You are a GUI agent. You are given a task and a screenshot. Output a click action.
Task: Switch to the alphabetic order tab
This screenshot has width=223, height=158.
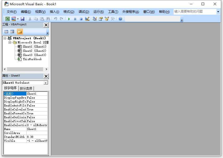10,88
